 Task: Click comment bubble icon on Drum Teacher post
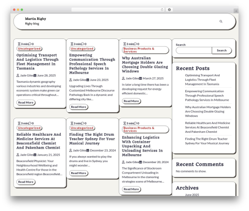pos(83,123)
